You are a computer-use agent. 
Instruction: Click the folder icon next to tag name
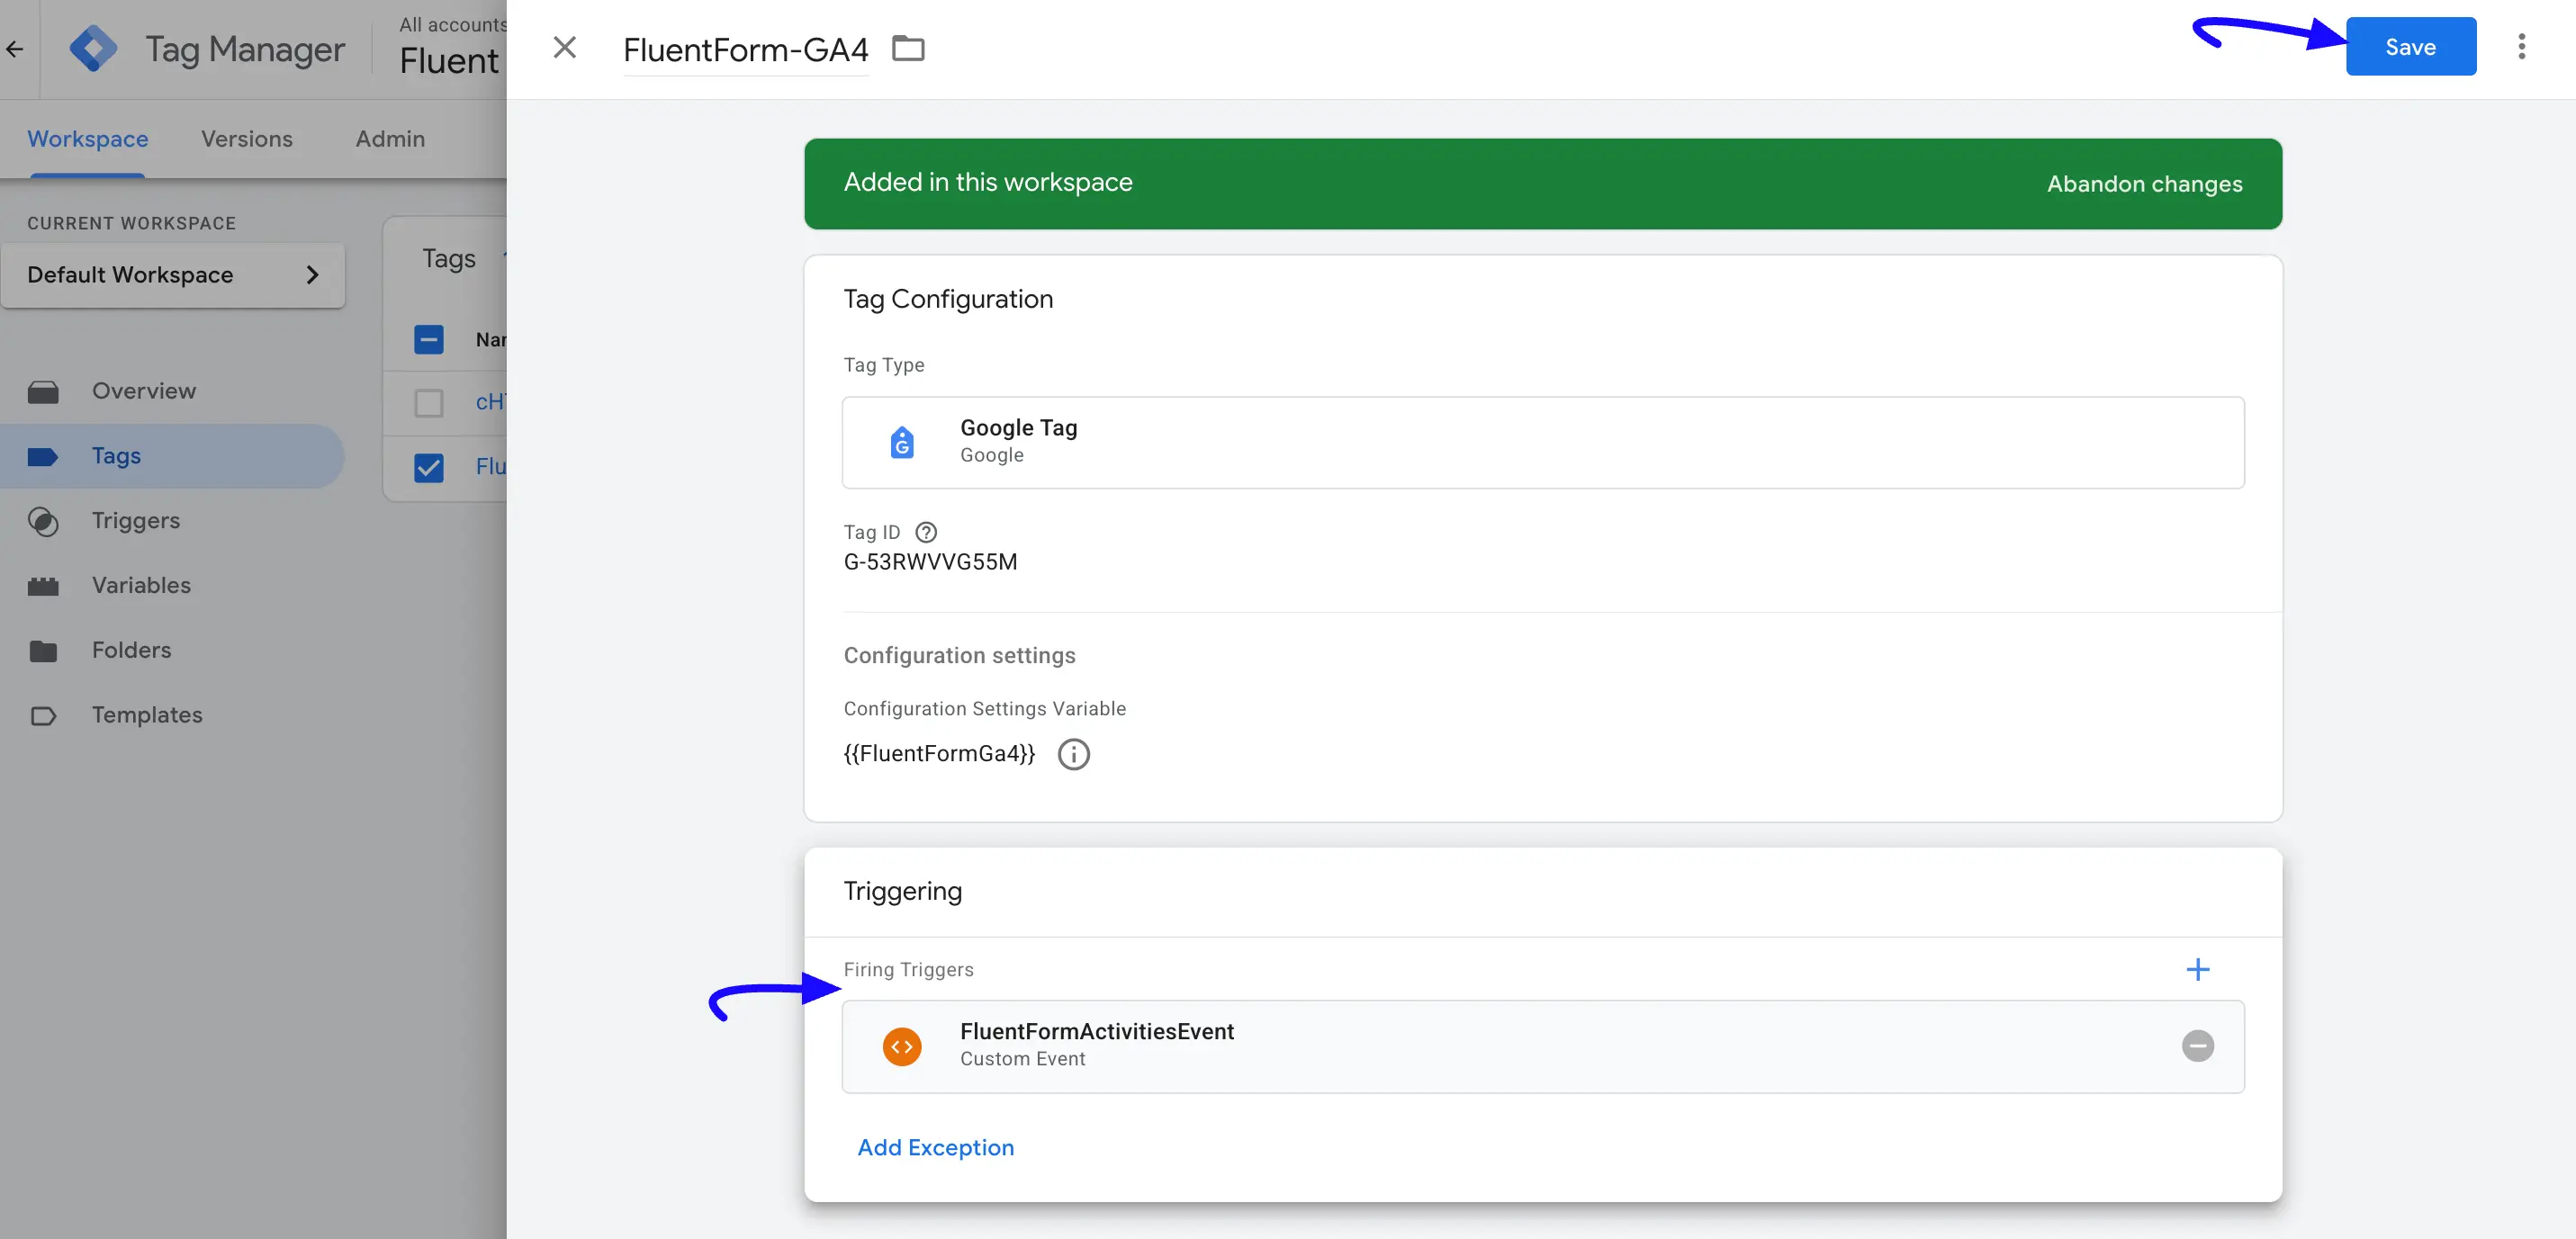(908, 48)
